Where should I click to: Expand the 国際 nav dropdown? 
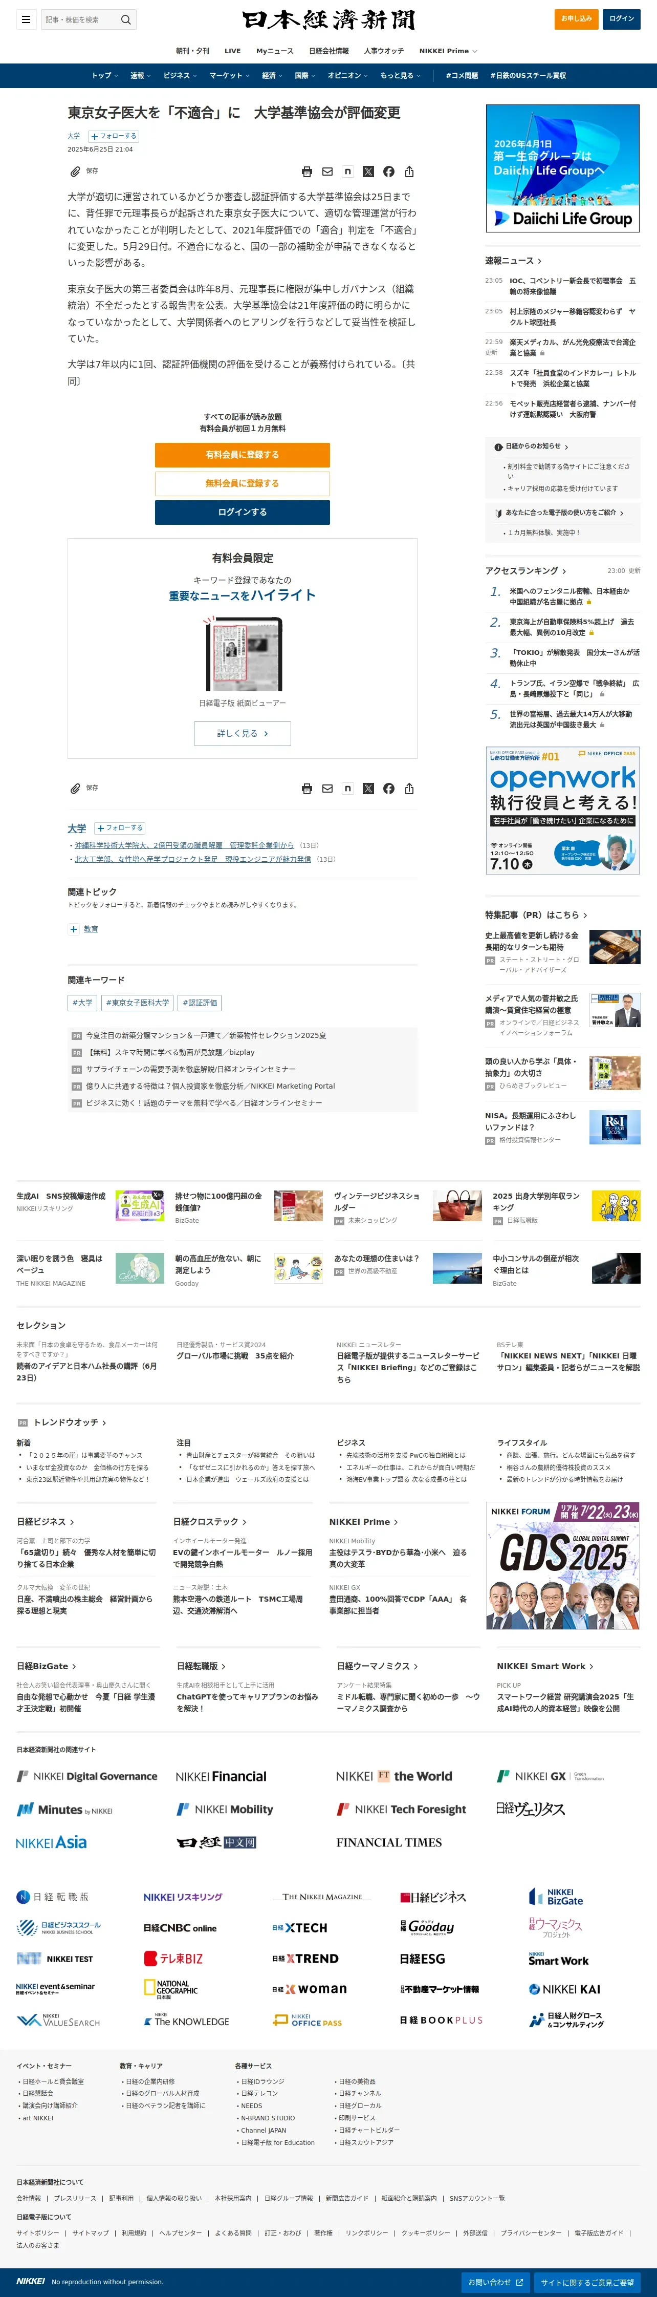[x=305, y=76]
